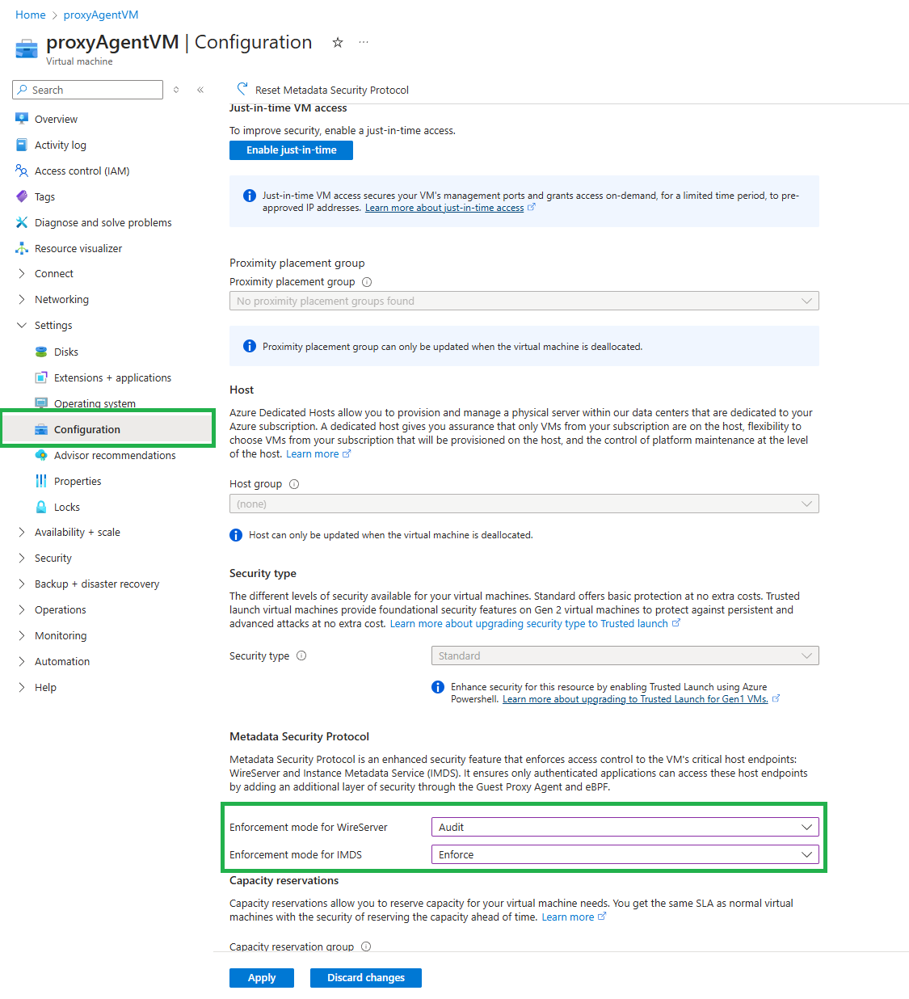Open Diagnose and solve problems

[x=21, y=222]
